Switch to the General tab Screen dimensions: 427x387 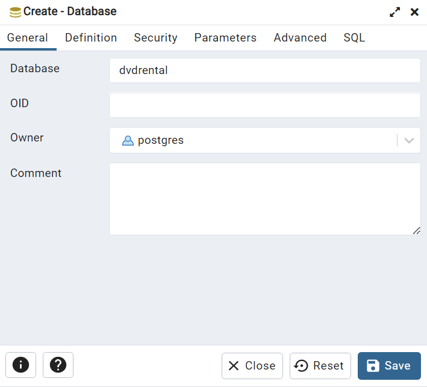[x=28, y=38]
